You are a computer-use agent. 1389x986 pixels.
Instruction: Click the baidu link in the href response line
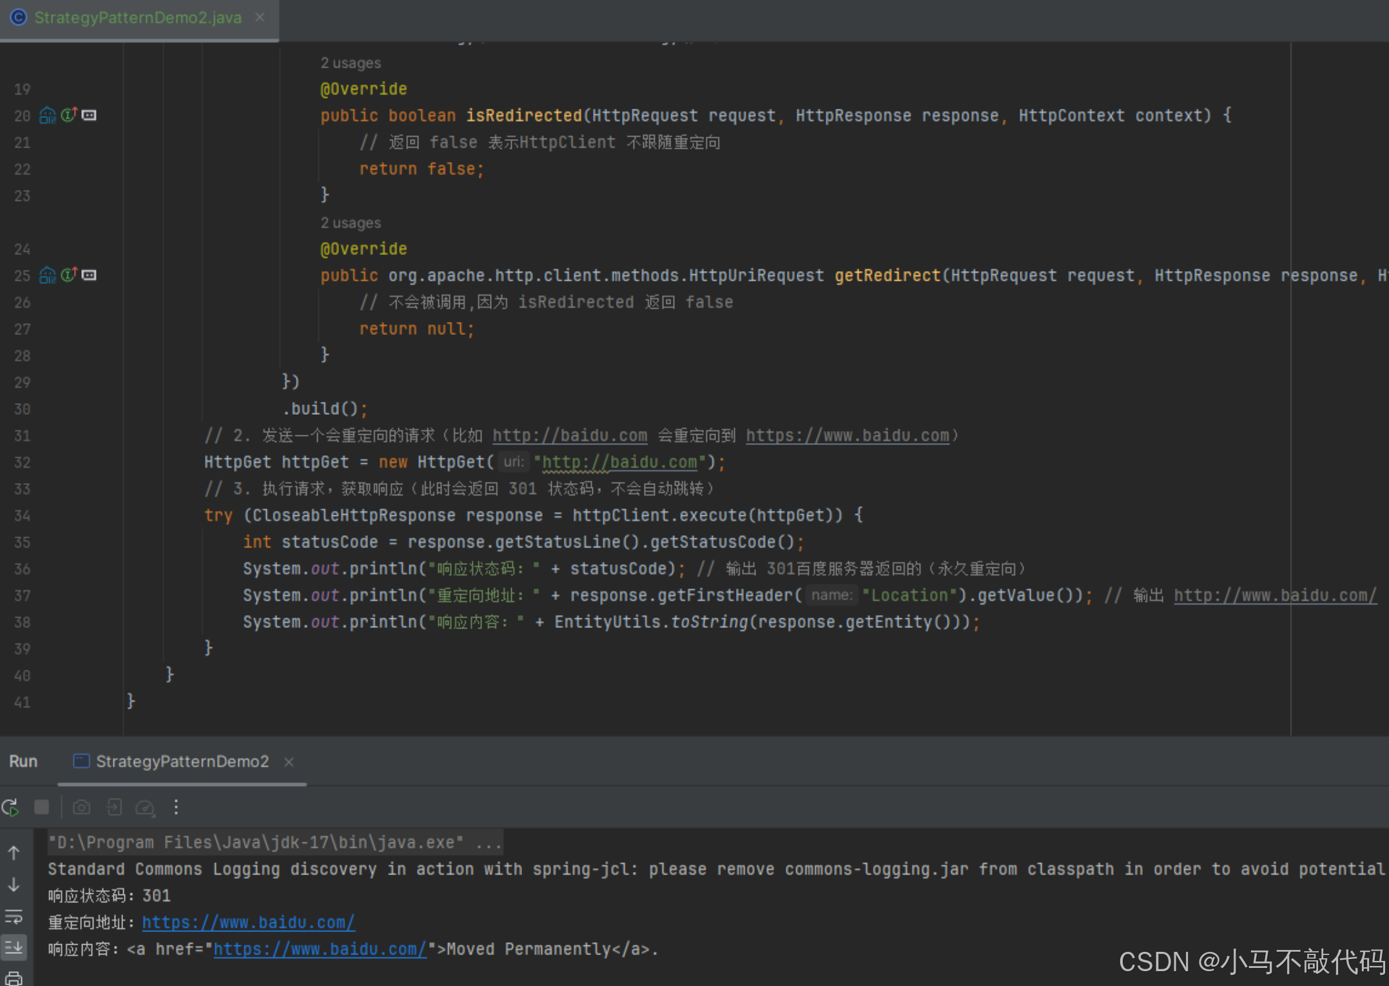point(320,949)
